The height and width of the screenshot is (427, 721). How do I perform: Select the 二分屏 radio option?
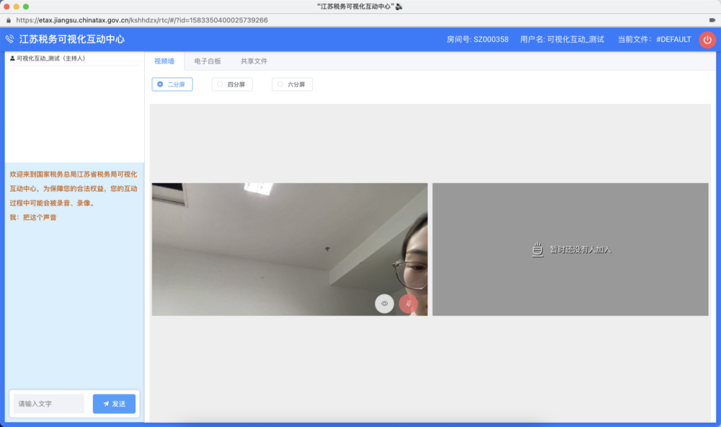coord(172,84)
